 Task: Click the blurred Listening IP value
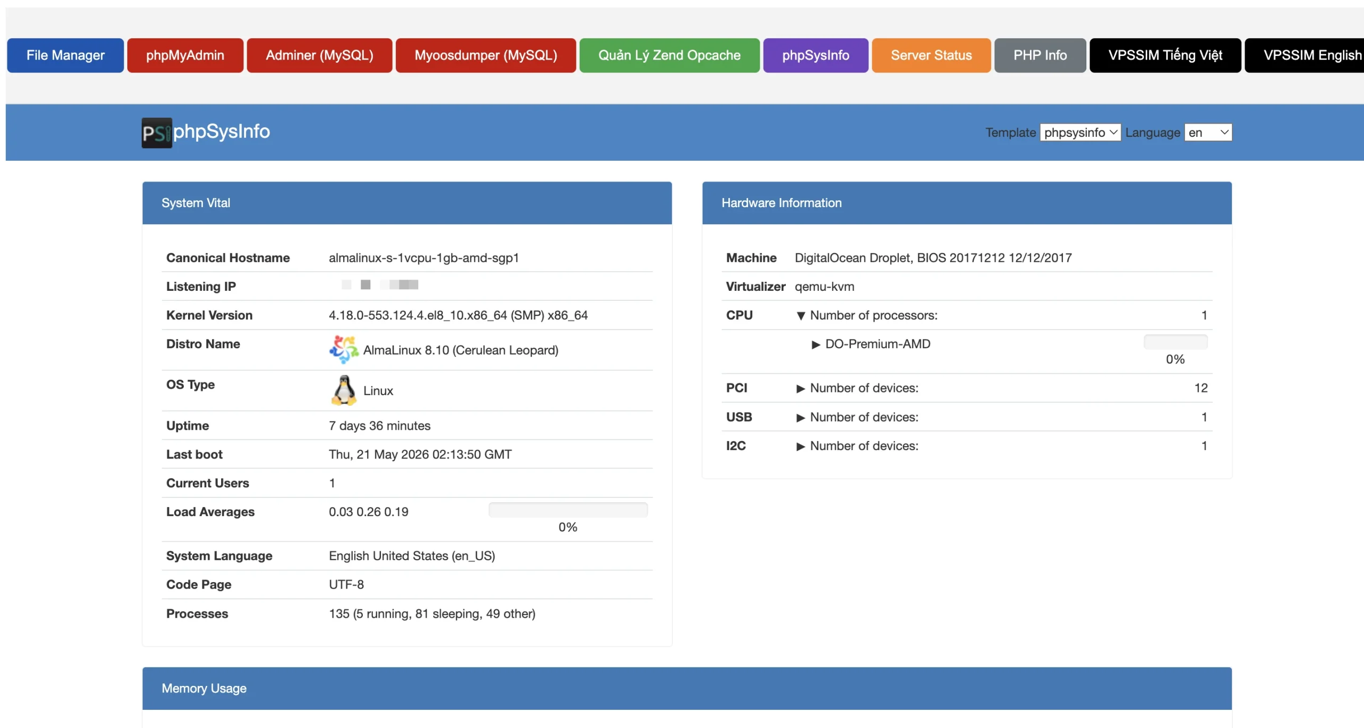coord(380,285)
